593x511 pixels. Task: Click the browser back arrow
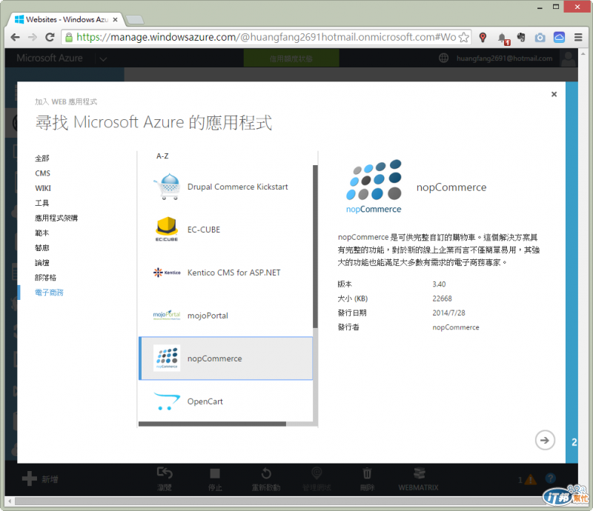pyautogui.click(x=15, y=37)
